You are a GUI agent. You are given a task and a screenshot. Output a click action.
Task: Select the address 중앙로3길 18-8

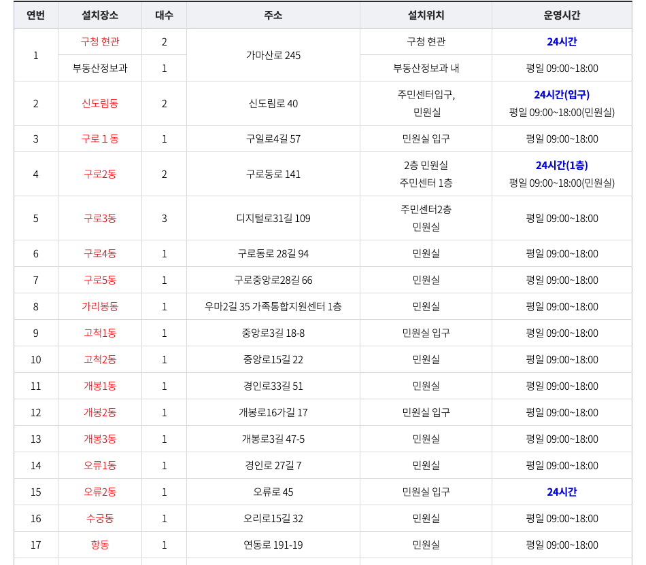tap(273, 333)
